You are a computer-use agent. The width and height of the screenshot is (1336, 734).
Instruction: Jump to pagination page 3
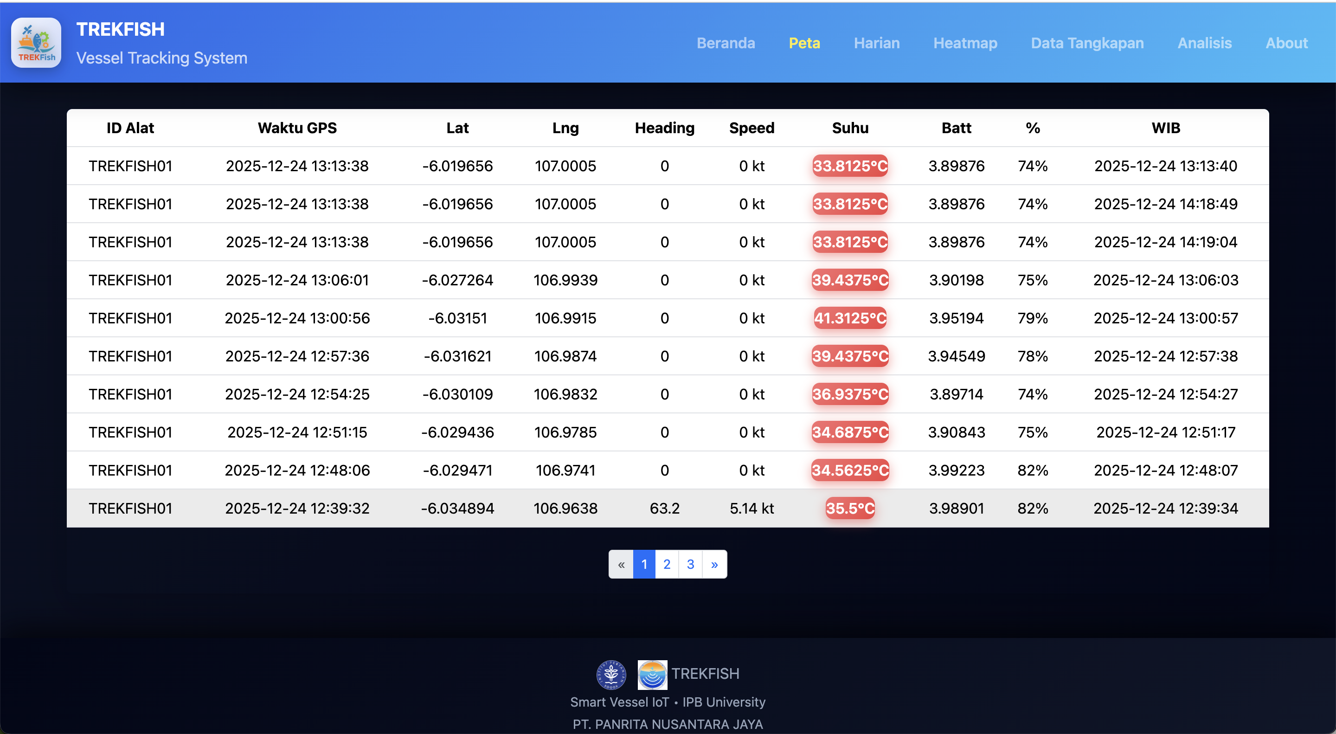(690, 564)
